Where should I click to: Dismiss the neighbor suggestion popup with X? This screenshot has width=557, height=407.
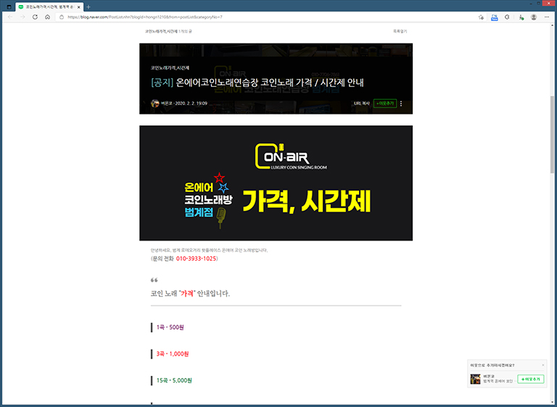pyautogui.click(x=543, y=365)
